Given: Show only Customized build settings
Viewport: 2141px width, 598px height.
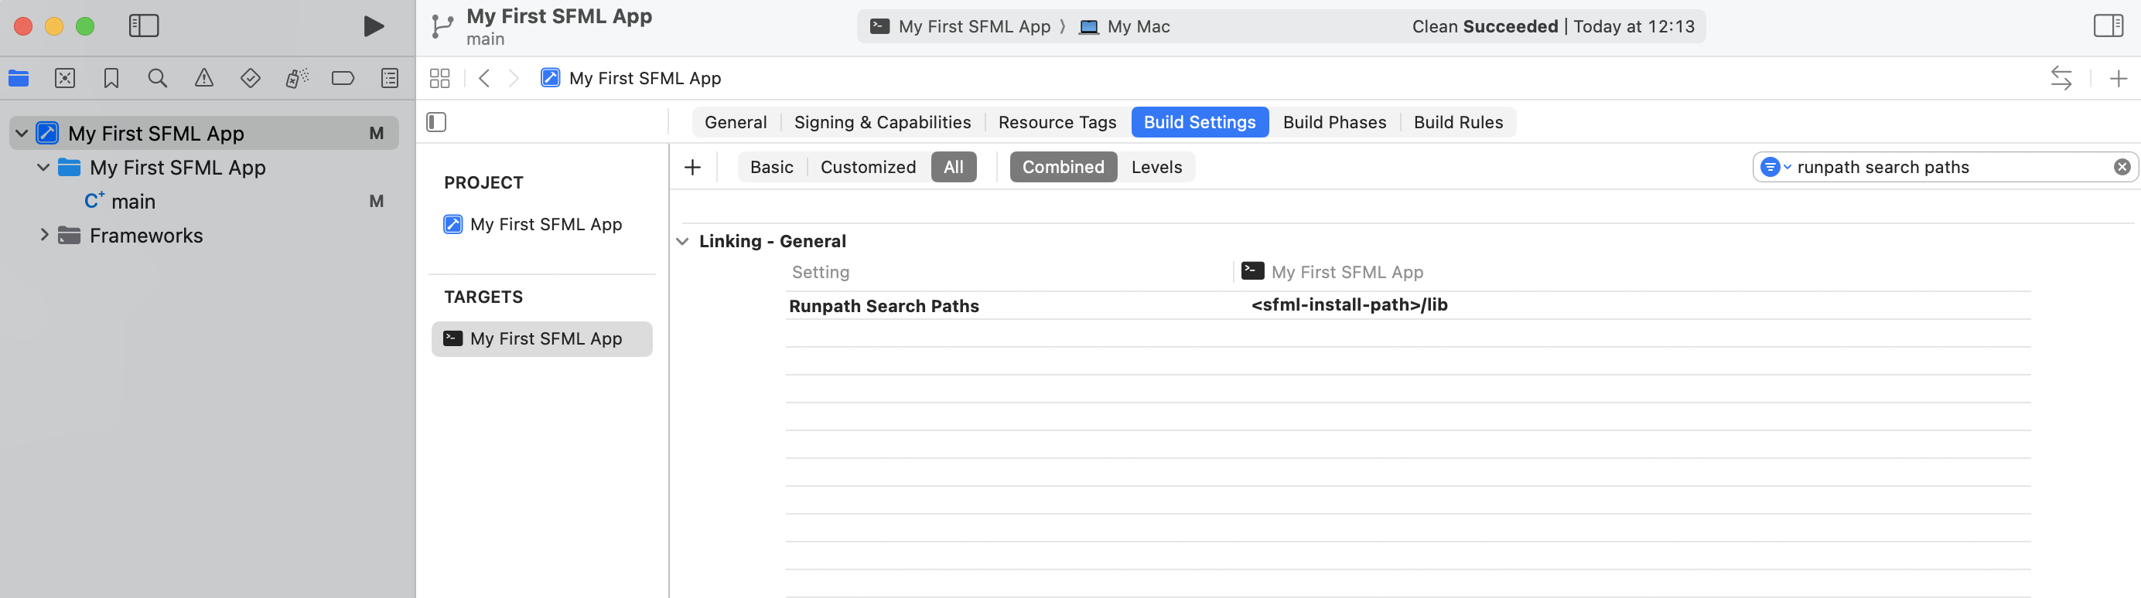Looking at the screenshot, I should [x=868, y=166].
